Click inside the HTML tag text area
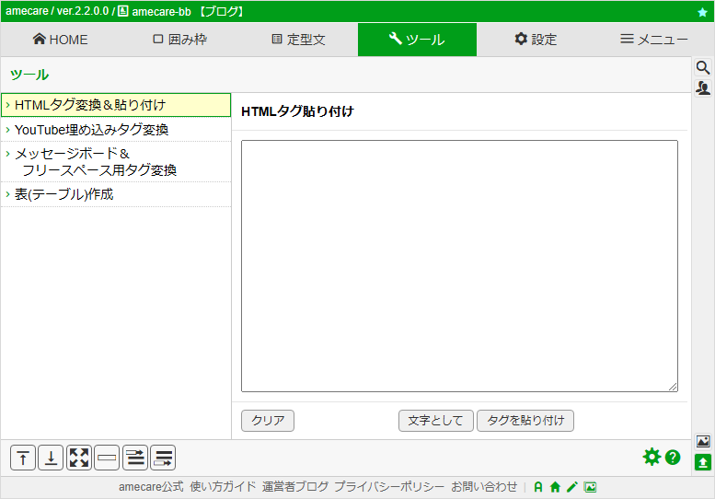Screen dimensions: 715x499 click(x=459, y=266)
